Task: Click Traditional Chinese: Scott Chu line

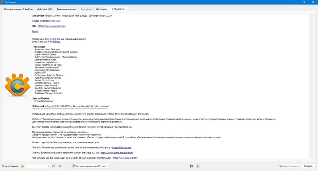Action: coord(48,93)
